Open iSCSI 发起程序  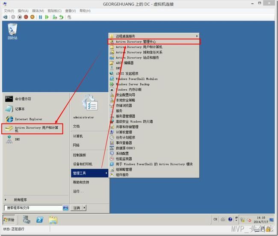click(x=154, y=74)
